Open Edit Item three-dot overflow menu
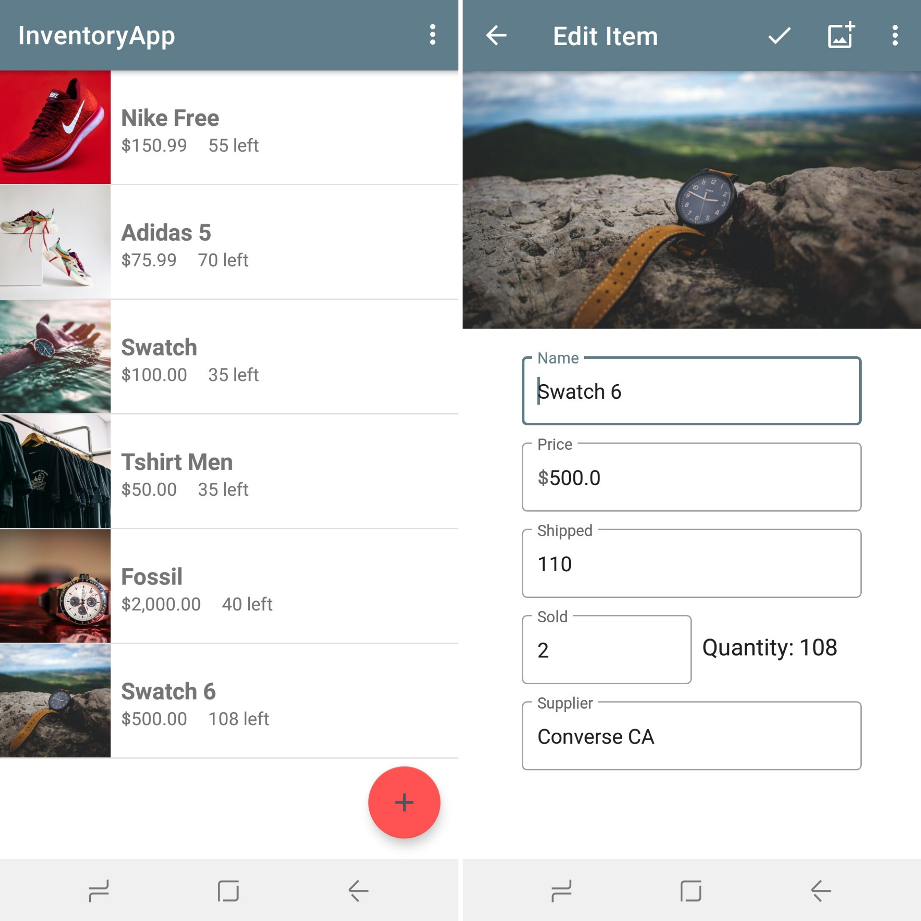The height and width of the screenshot is (921, 921). [895, 36]
